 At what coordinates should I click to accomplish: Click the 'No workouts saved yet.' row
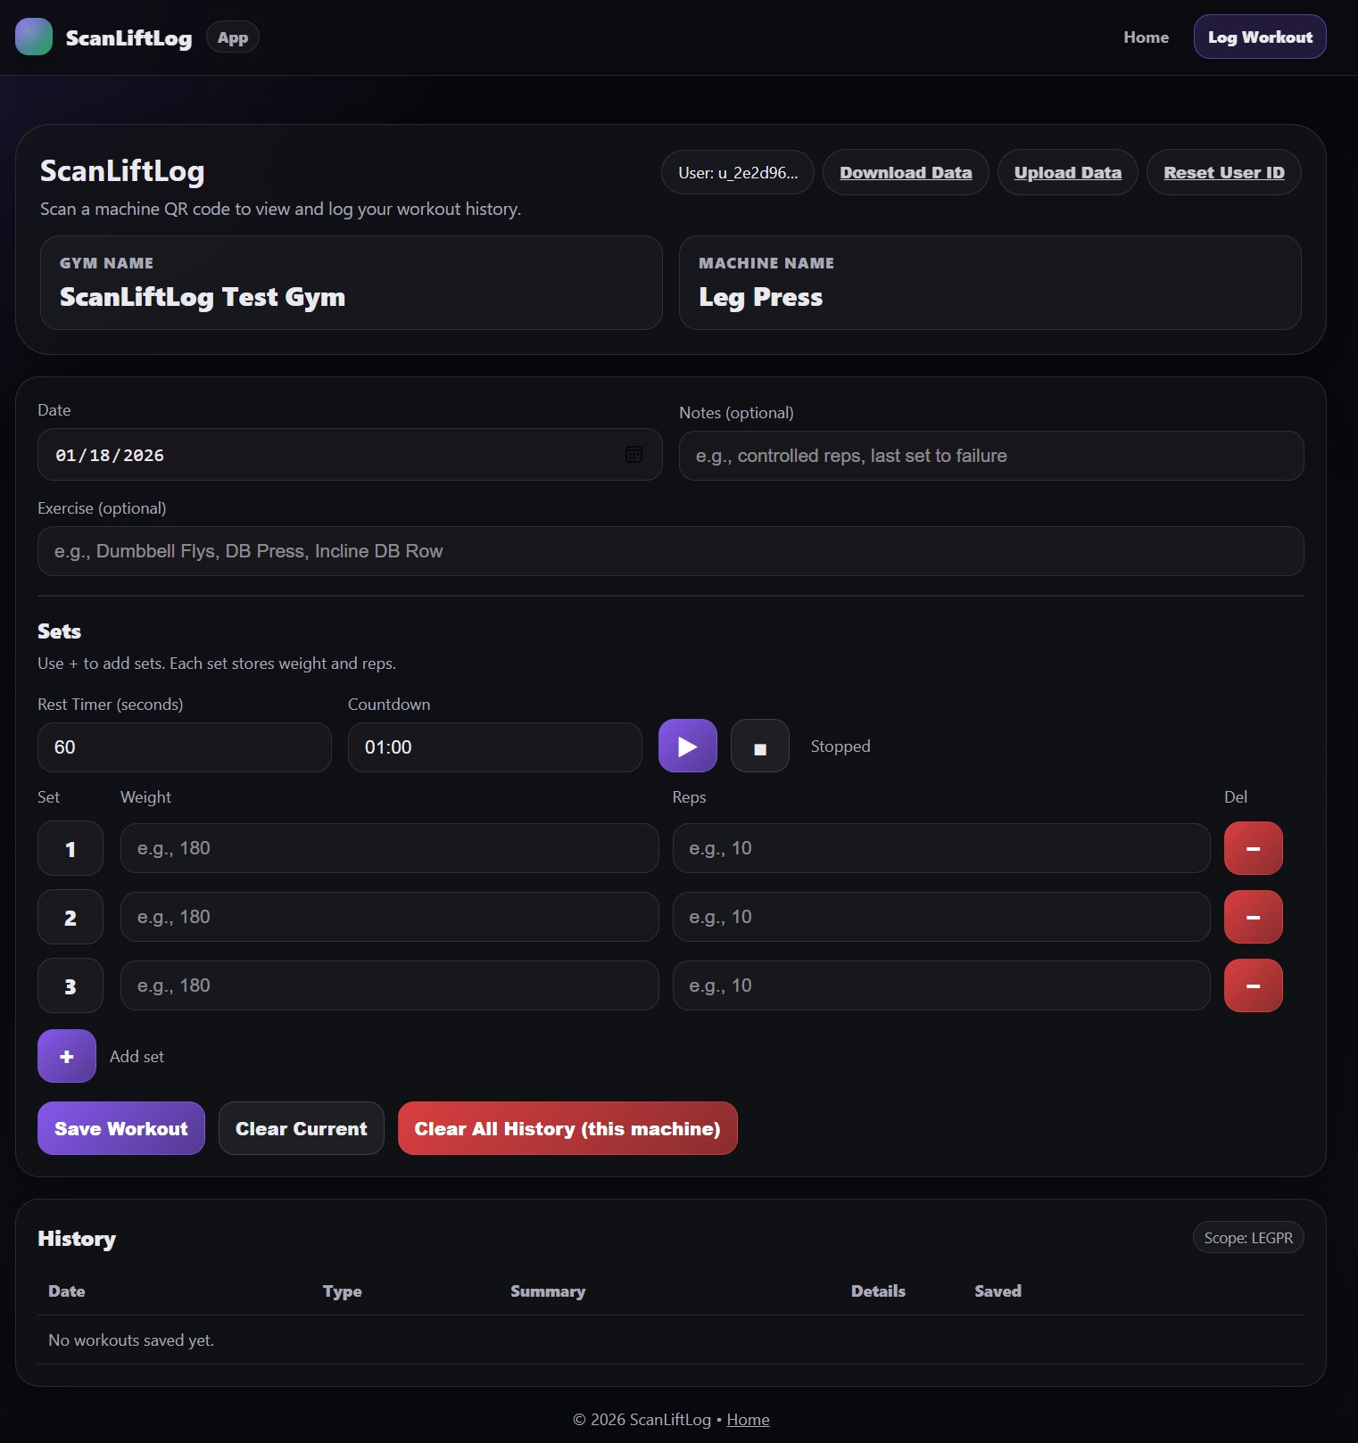[671, 1340]
